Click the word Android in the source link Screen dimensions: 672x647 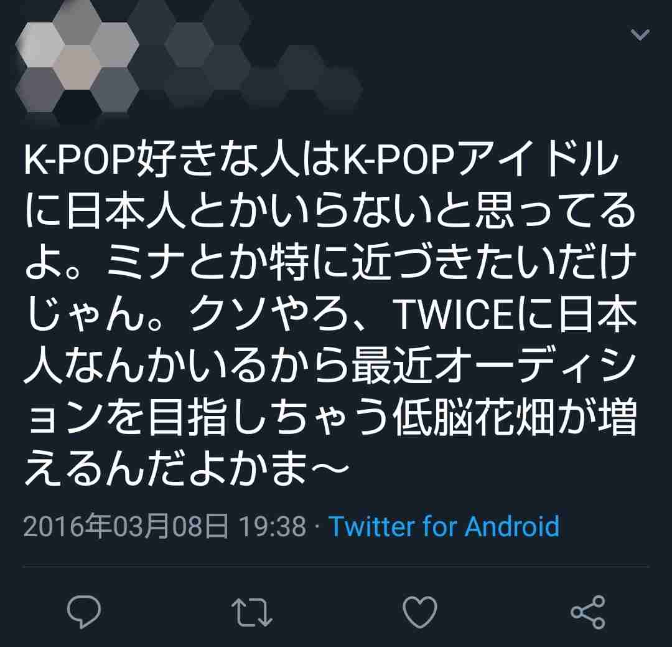pyautogui.click(x=512, y=526)
